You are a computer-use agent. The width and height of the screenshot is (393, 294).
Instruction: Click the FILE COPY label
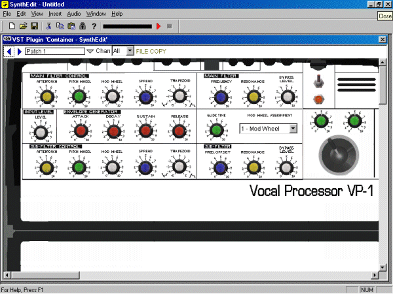pyautogui.click(x=152, y=50)
